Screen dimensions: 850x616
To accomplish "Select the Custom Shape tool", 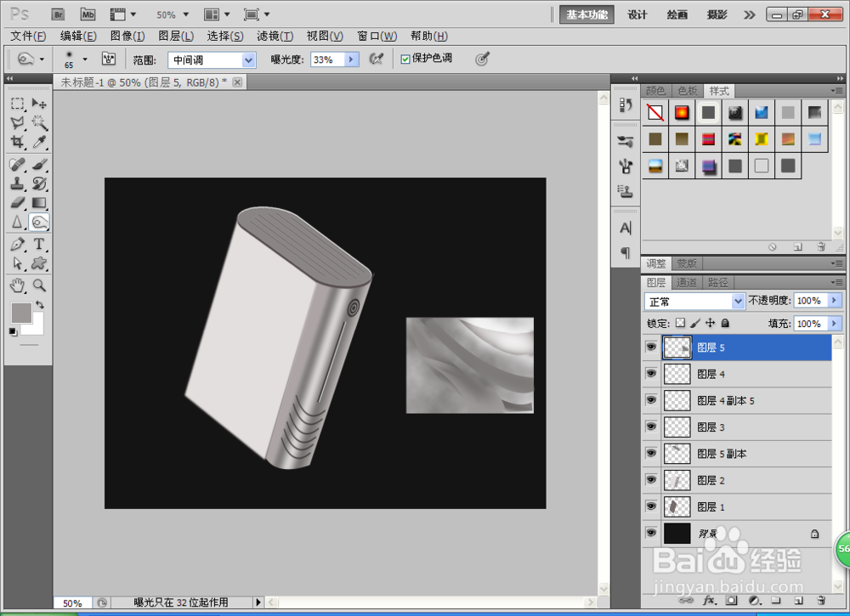I will point(39,263).
